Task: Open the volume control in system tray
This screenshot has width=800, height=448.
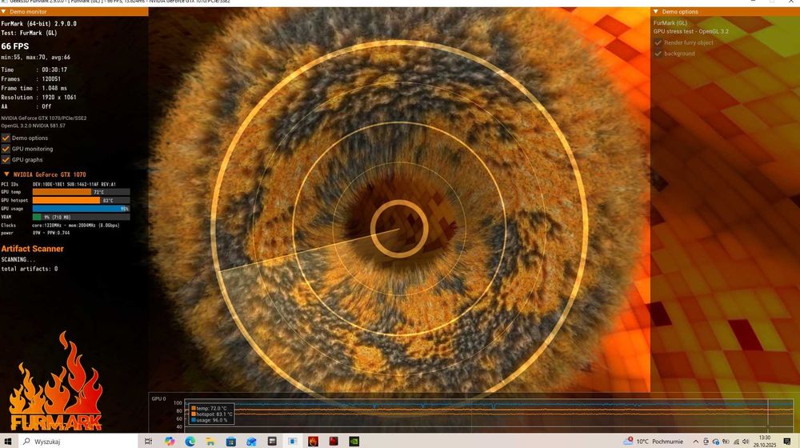Action: click(x=746, y=442)
